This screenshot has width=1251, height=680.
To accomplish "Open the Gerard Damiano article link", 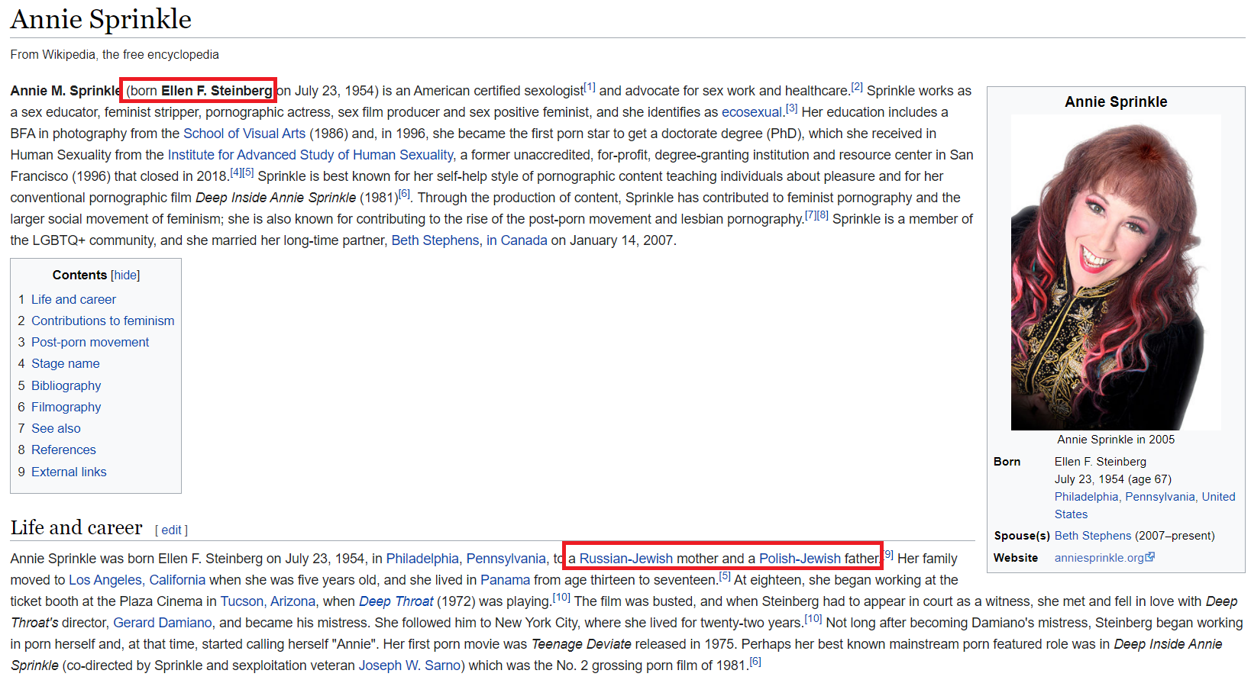I will click(x=163, y=623).
